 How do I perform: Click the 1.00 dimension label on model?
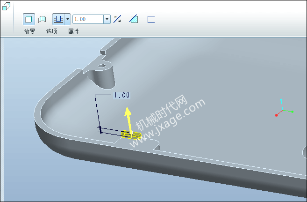pos(122,95)
